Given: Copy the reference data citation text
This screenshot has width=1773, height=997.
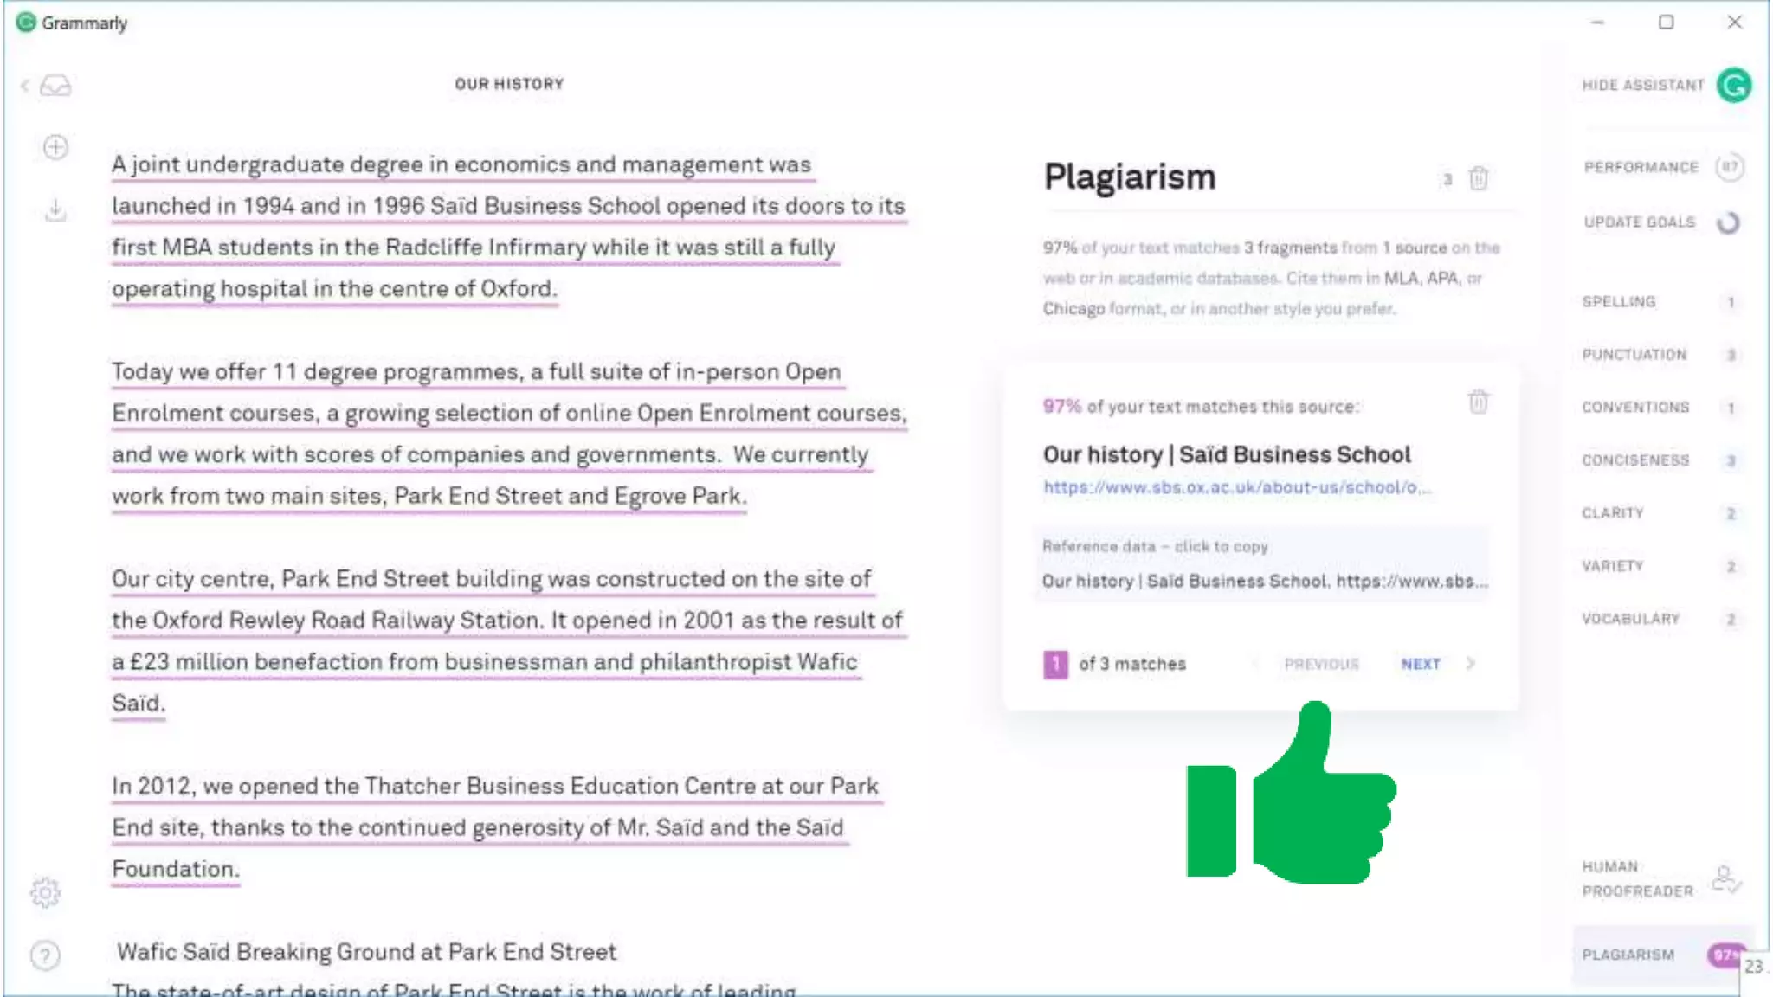Looking at the screenshot, I should point(1263,581).
